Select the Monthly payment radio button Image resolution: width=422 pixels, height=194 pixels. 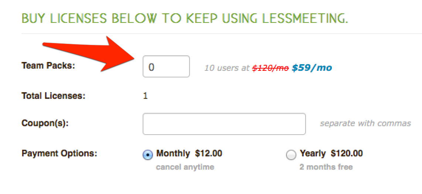[147, 155]
